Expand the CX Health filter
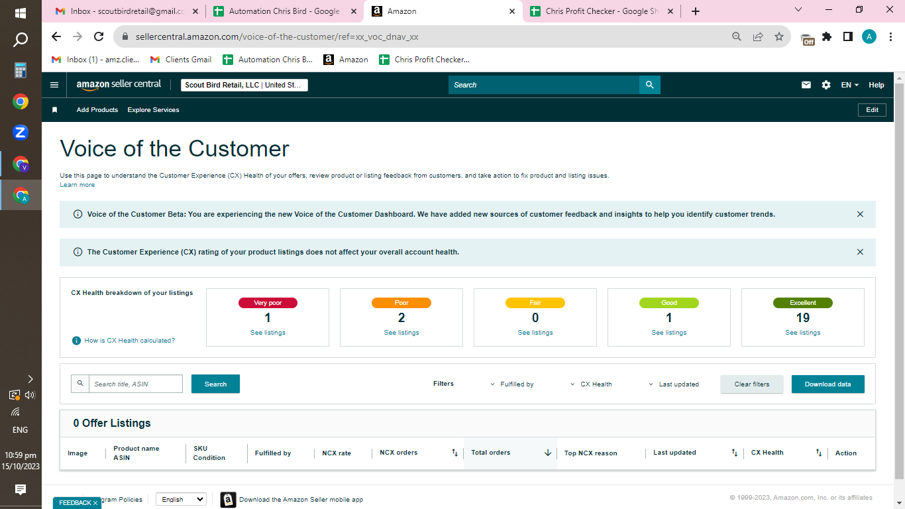905x509 pixels. pos(591,384)
